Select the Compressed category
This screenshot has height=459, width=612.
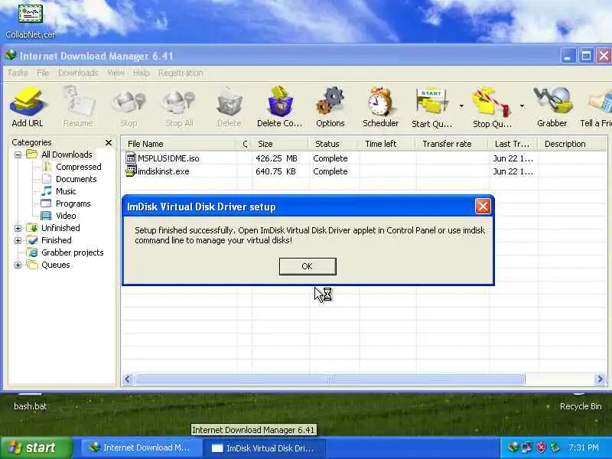click(x=79, y=167)
